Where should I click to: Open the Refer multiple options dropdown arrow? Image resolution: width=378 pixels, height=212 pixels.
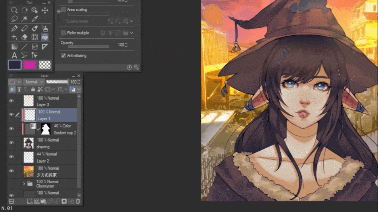[x=132, y=33]
